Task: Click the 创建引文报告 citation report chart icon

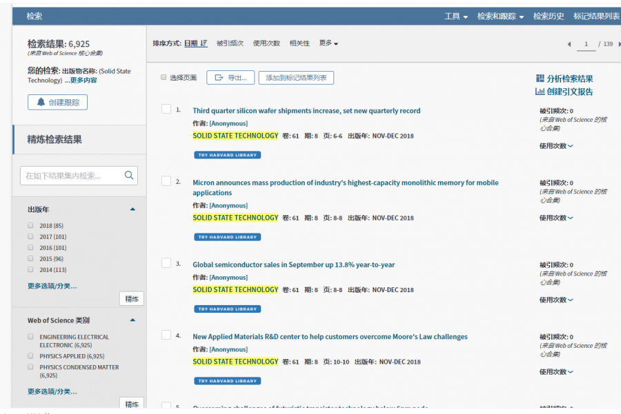Action: click(x=540, y=92)
